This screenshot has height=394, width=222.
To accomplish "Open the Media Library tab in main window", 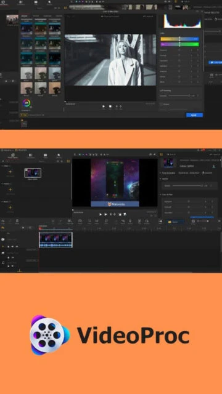I will pyautogui.click(x=12, y=156).
